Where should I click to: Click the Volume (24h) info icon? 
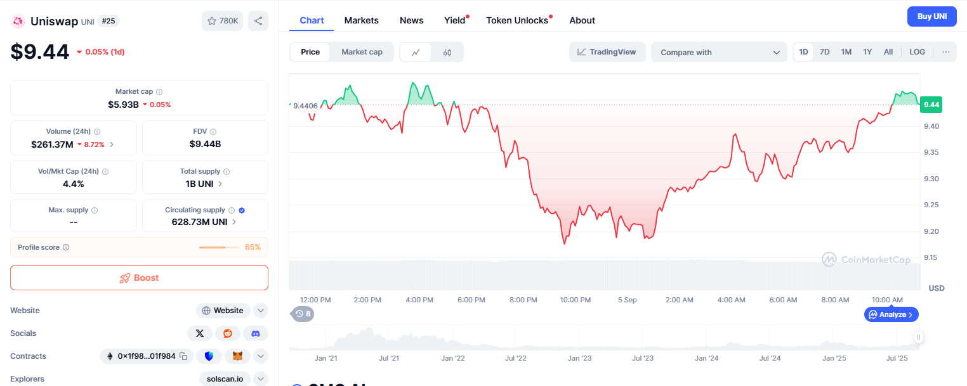click(97, 132)
